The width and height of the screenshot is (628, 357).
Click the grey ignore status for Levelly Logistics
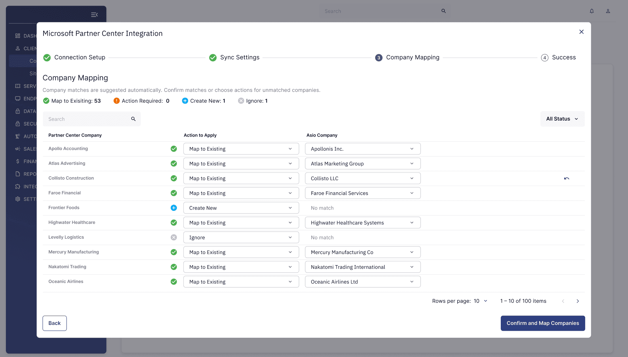click(174, 237)
